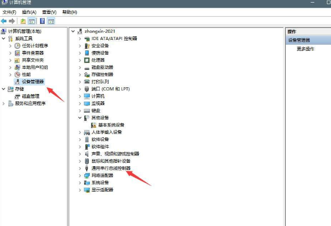Screen dimensions: 331x226
Task: Click the Back arrow toolbar icon
Action: (4, 21)
